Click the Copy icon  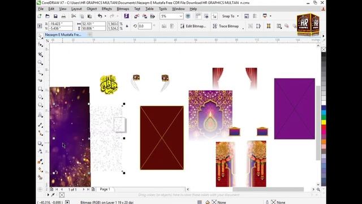(x=81, y=16)
